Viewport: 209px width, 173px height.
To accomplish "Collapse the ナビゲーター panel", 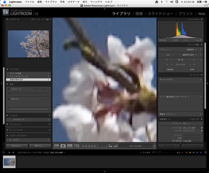I will coord(7,19).
